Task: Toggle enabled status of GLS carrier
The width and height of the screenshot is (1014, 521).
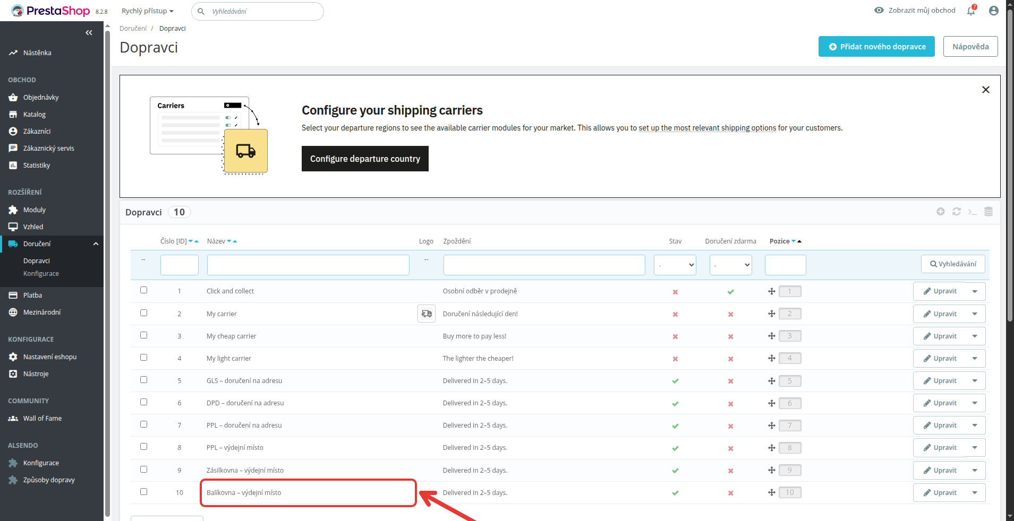Action: (x=675, y=381)
